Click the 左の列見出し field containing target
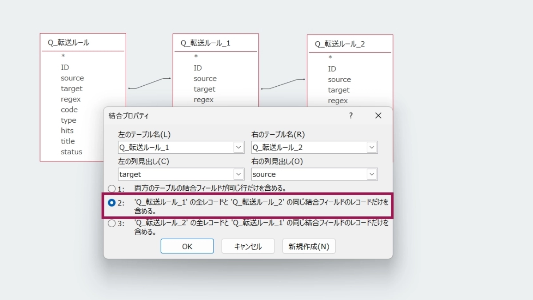The image size is (533, 300). 175,174
